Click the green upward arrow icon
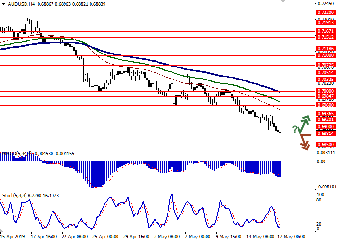337x241 pixels. tap(304, 123)
